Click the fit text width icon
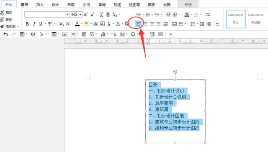268x152 pixels. click(174, 24)
